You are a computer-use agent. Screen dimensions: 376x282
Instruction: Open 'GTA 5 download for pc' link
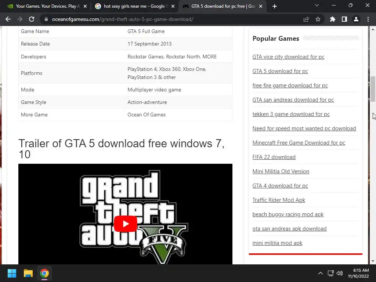(280, 71)
